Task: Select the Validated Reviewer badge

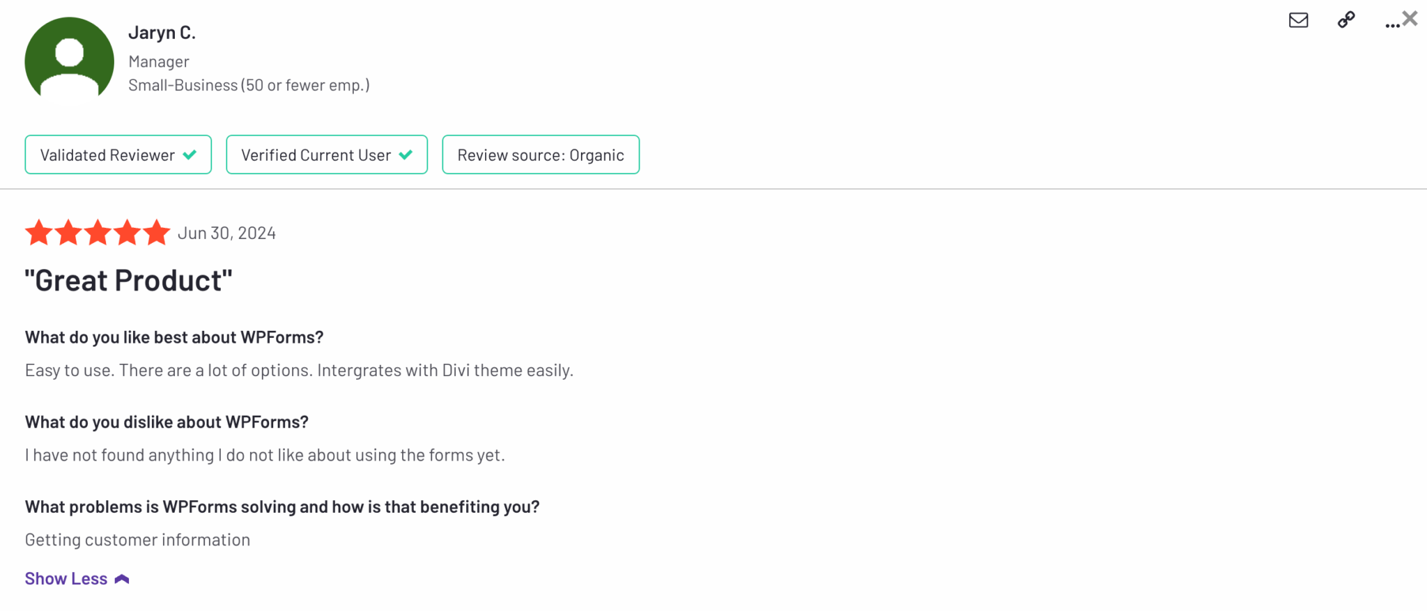Action: click(118, 155)
